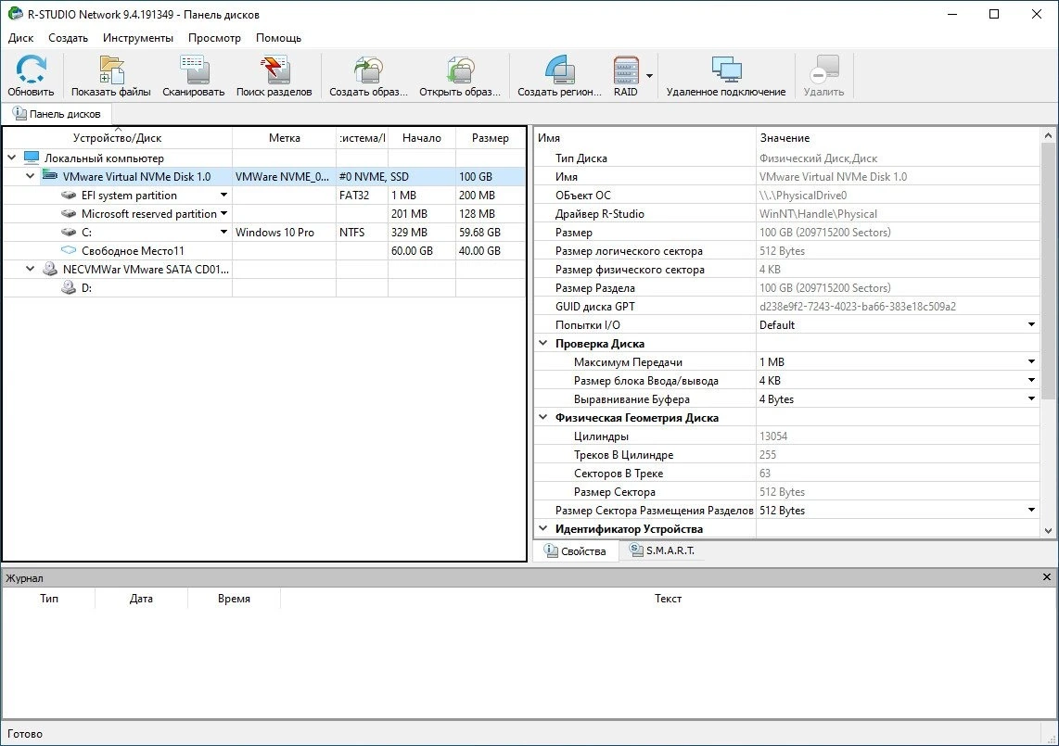Click Имя properties column header
The width and height of the screenshot is (1059, 746).
click(644, 138)
